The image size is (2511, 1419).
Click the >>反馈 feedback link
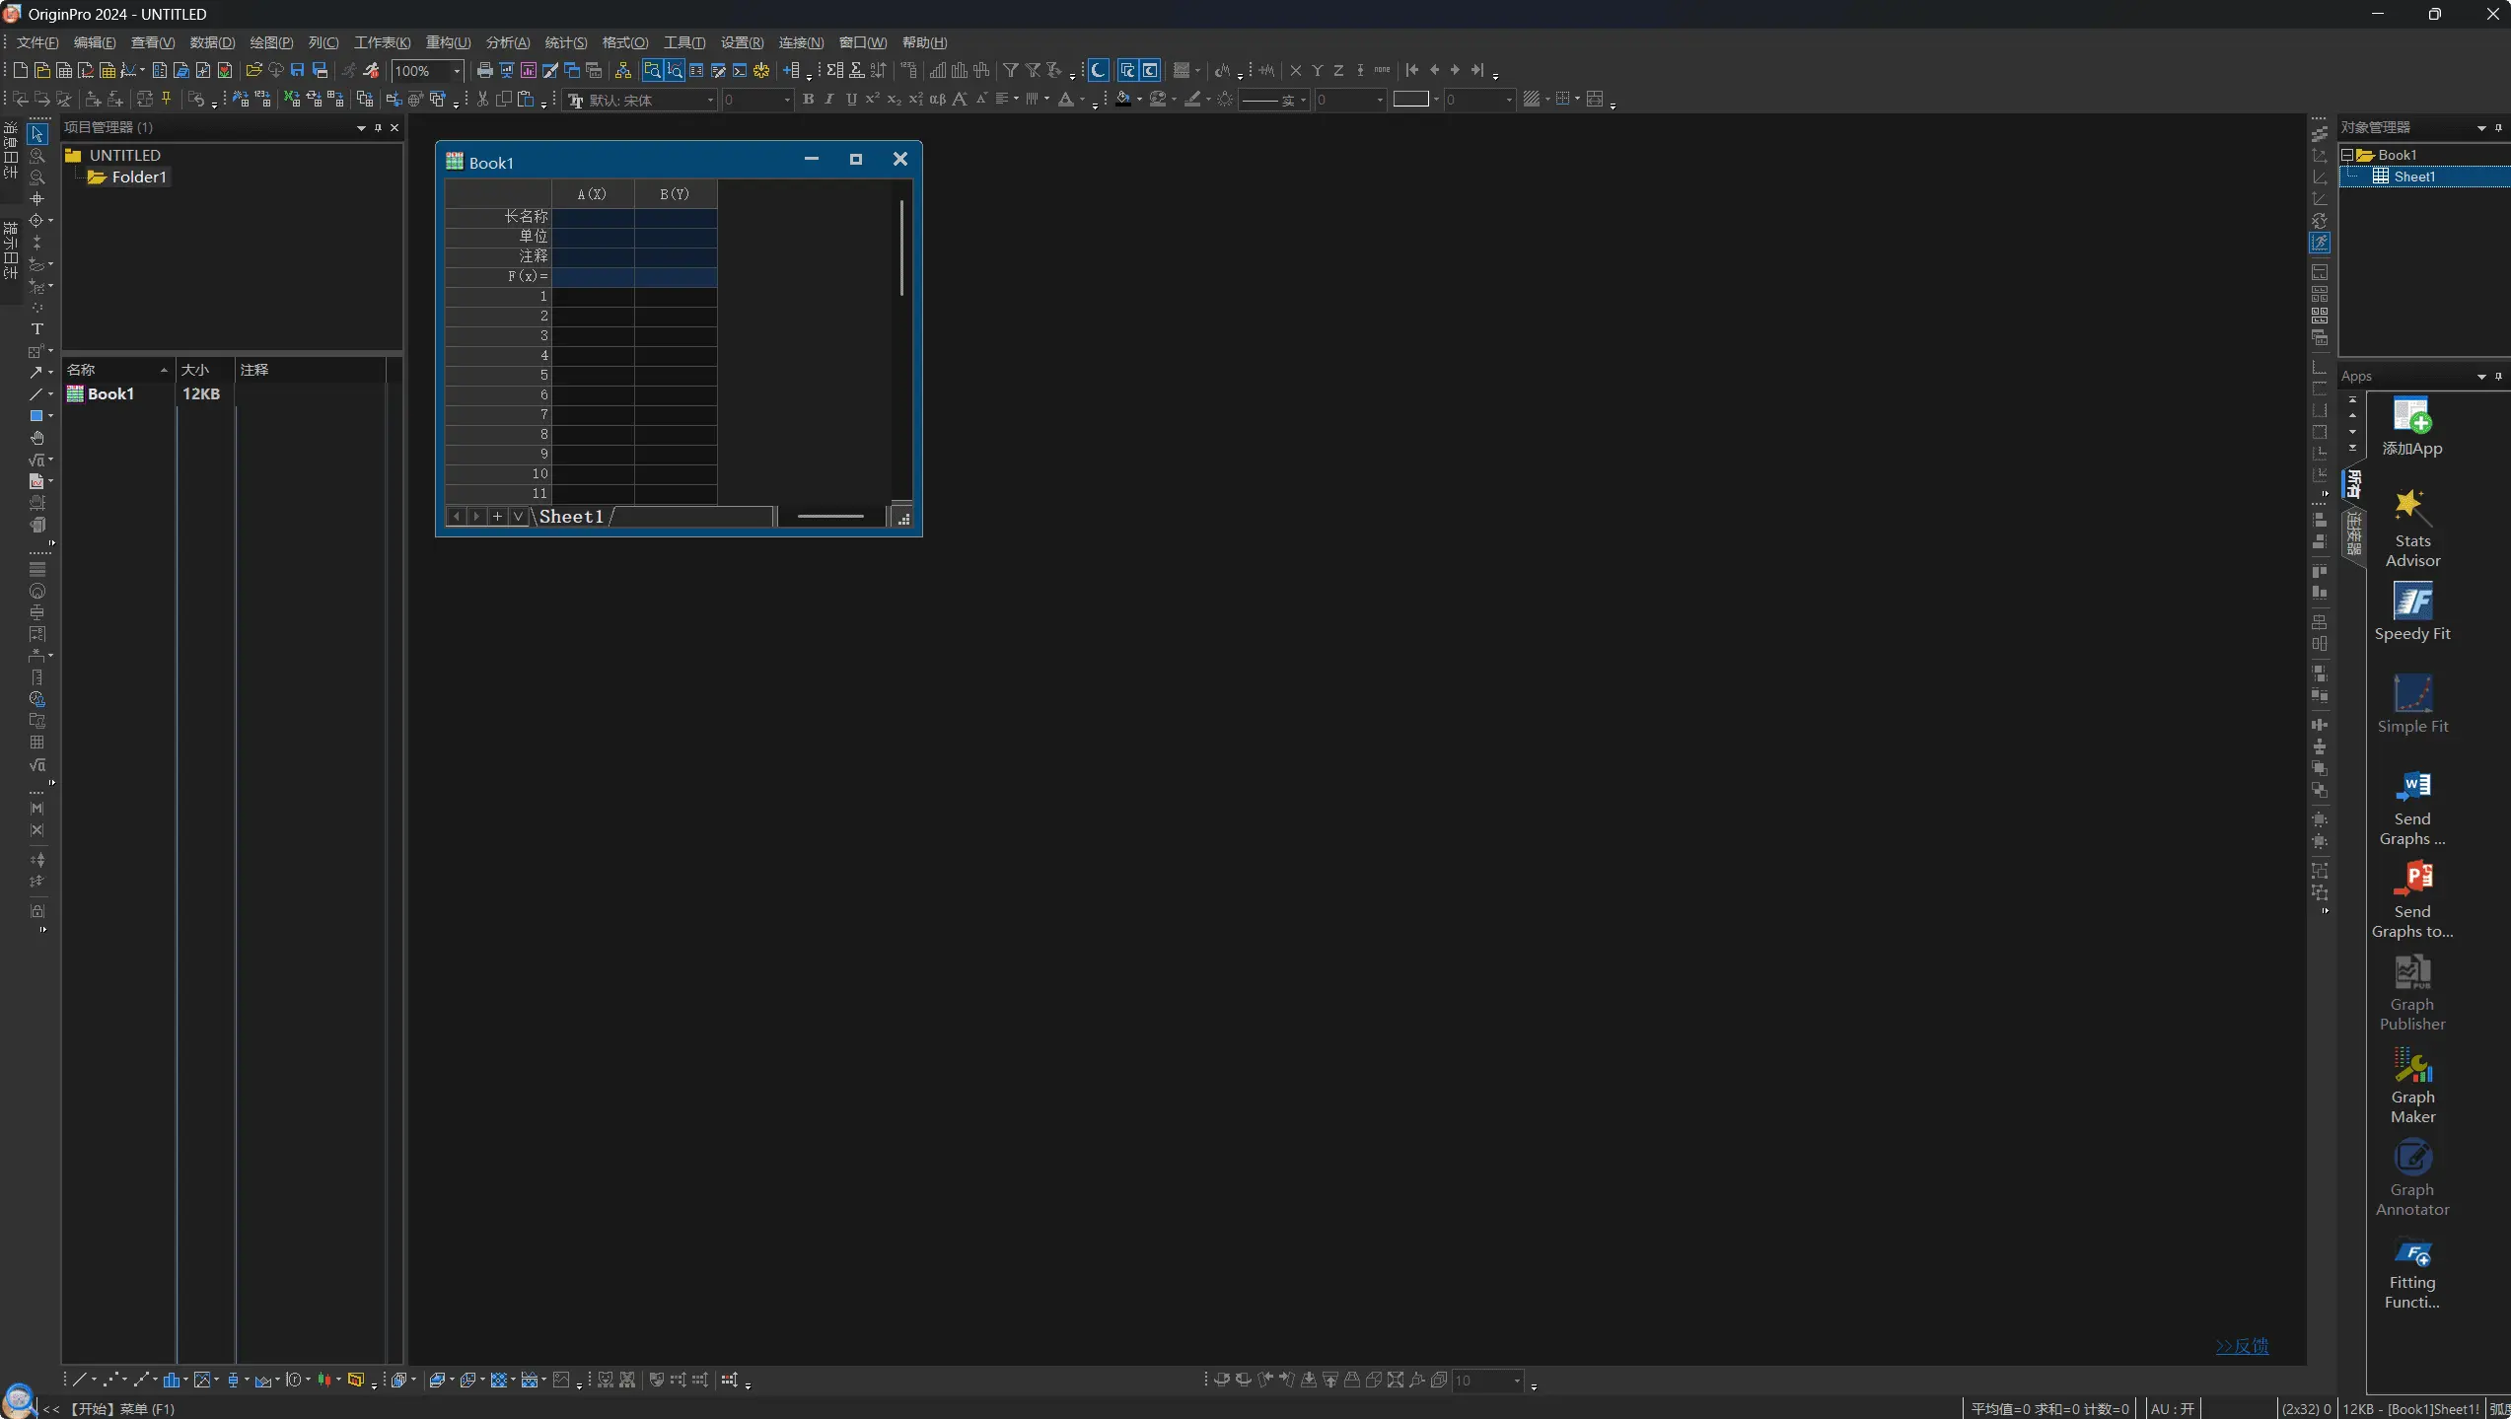(x=2242, y=1346)
